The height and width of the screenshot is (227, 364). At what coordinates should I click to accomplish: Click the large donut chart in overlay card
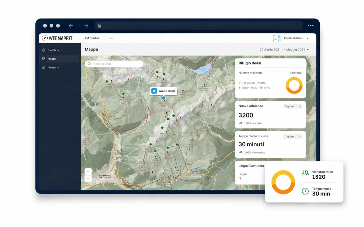pyautogui.click(x=283, y=182)
